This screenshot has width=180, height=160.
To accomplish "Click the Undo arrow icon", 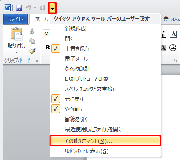I will [29, 7].
